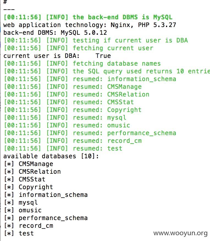
Task: Select CMSRelation in the database list
Action: (40, 172)
